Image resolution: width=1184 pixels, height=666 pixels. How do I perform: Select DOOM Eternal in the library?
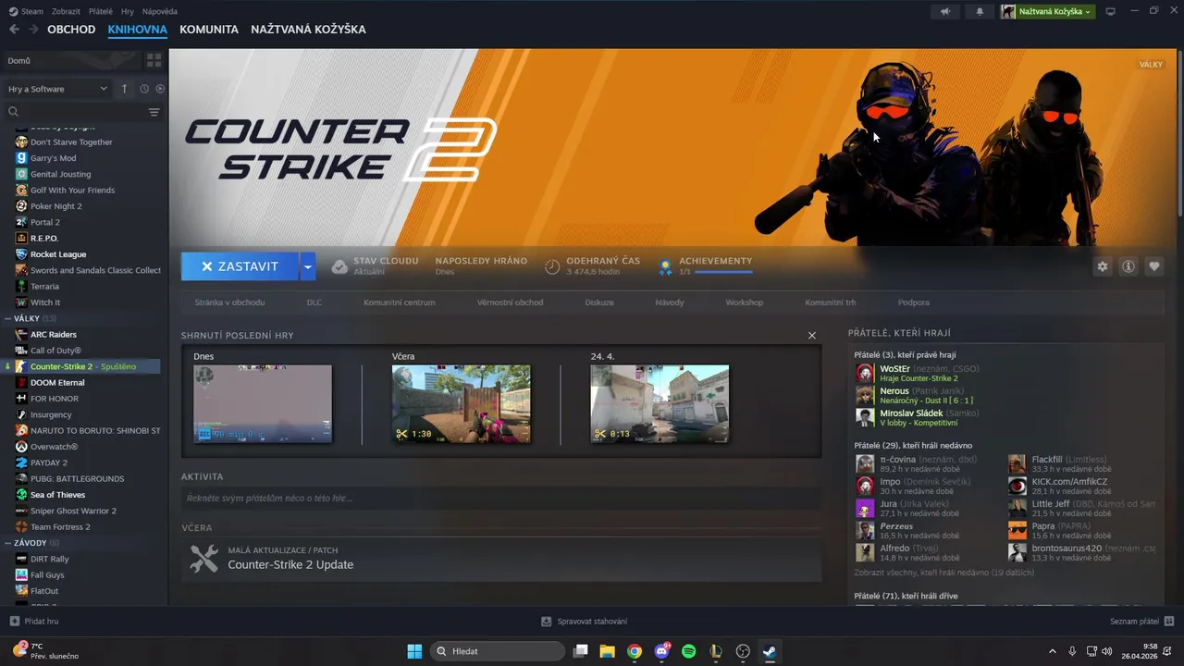(57, 382)
